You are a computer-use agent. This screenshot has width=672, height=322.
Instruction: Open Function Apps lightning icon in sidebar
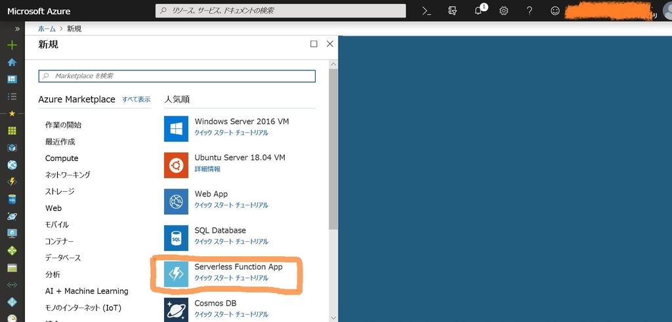(12, 182)
